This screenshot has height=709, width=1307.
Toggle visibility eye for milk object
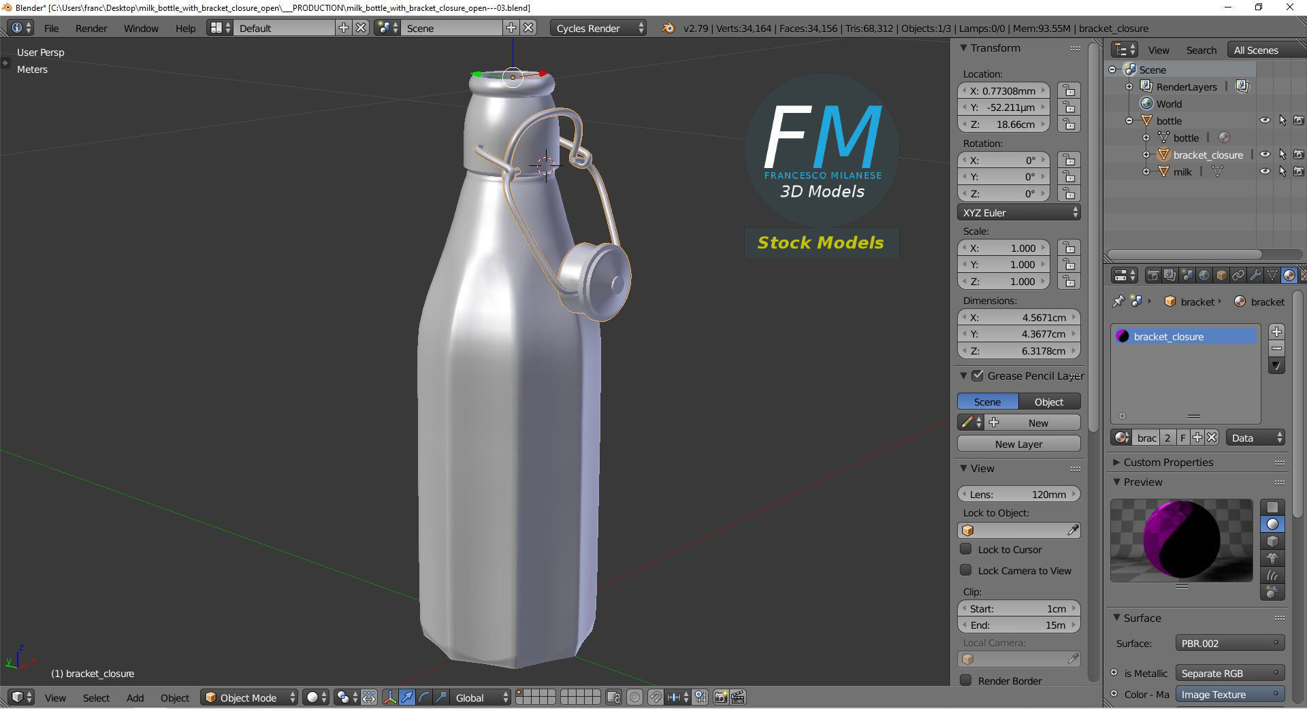pyautogui.click(x=1265, y=171)
